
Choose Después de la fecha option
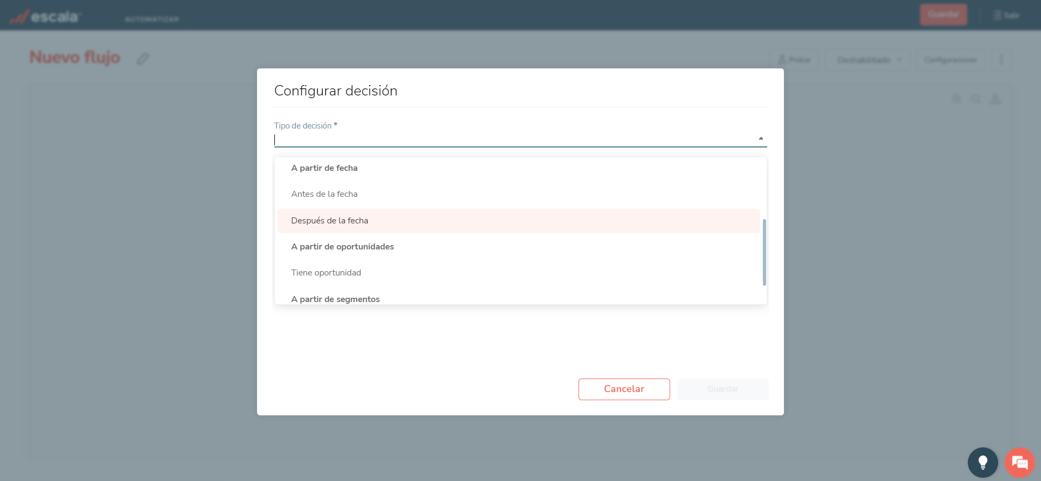click(x=330, y=221)
